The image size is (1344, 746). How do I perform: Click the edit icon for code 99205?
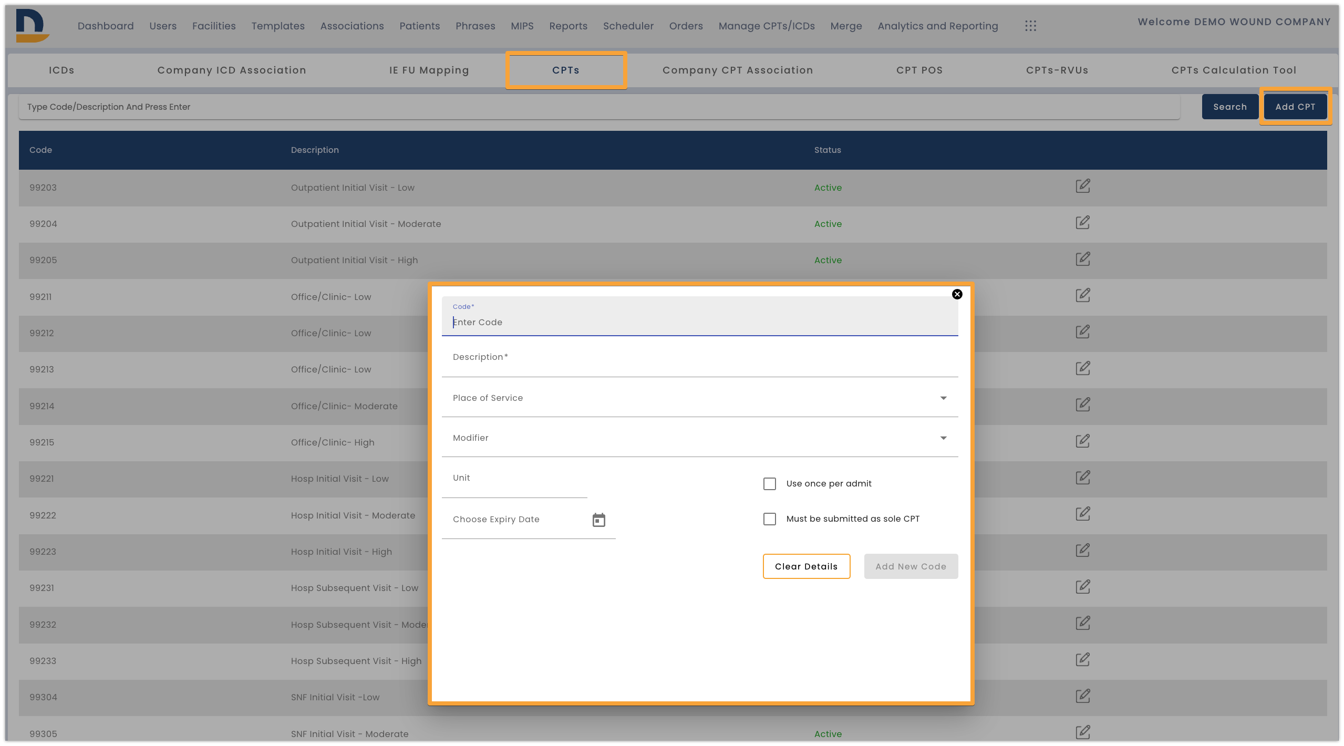(x=1082, y=258)
